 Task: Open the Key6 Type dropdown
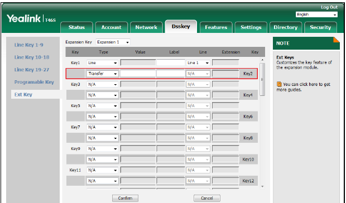coord(102,117)
